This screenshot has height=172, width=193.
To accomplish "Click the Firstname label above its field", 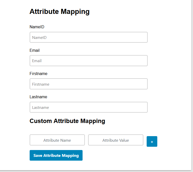I will click(38, 73).
